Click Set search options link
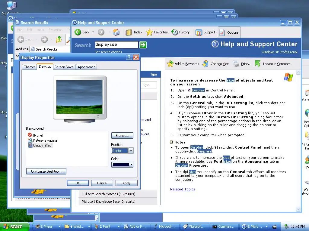Screen dimensions: 309x231 click(x=108, y=52)
